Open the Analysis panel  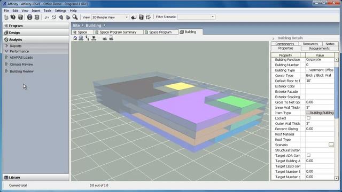[36, 39]
